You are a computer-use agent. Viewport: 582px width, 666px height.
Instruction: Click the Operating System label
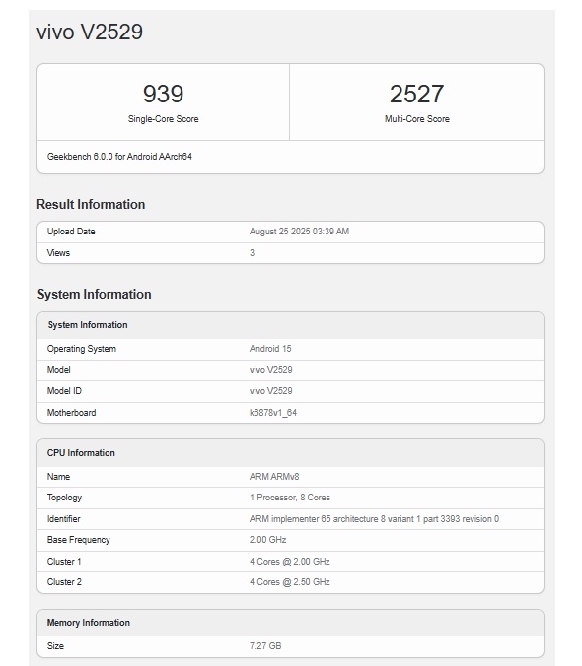pos(82,349)
